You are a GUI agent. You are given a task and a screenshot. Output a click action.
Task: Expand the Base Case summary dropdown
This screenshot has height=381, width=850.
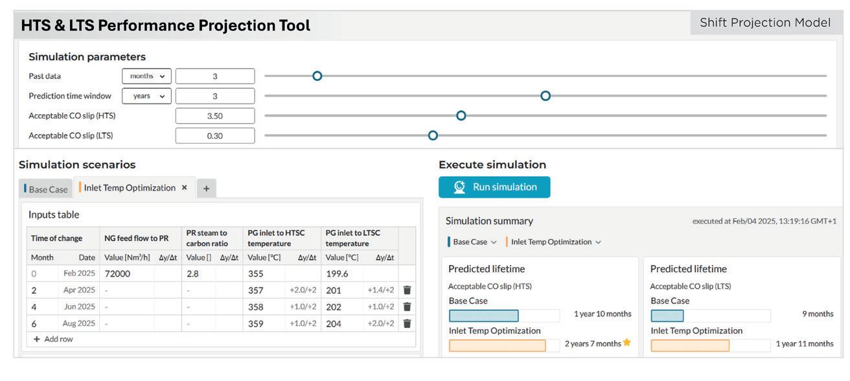(x=494, y=242)
